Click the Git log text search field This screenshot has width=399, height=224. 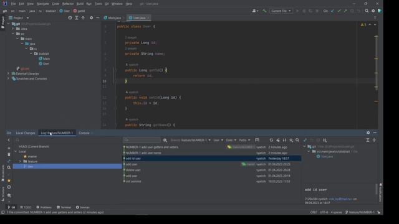(x=142, y=140)
